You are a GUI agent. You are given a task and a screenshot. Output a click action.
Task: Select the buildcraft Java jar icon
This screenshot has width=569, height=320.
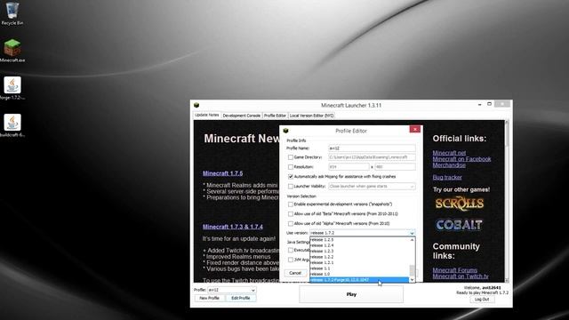point(12,125)
